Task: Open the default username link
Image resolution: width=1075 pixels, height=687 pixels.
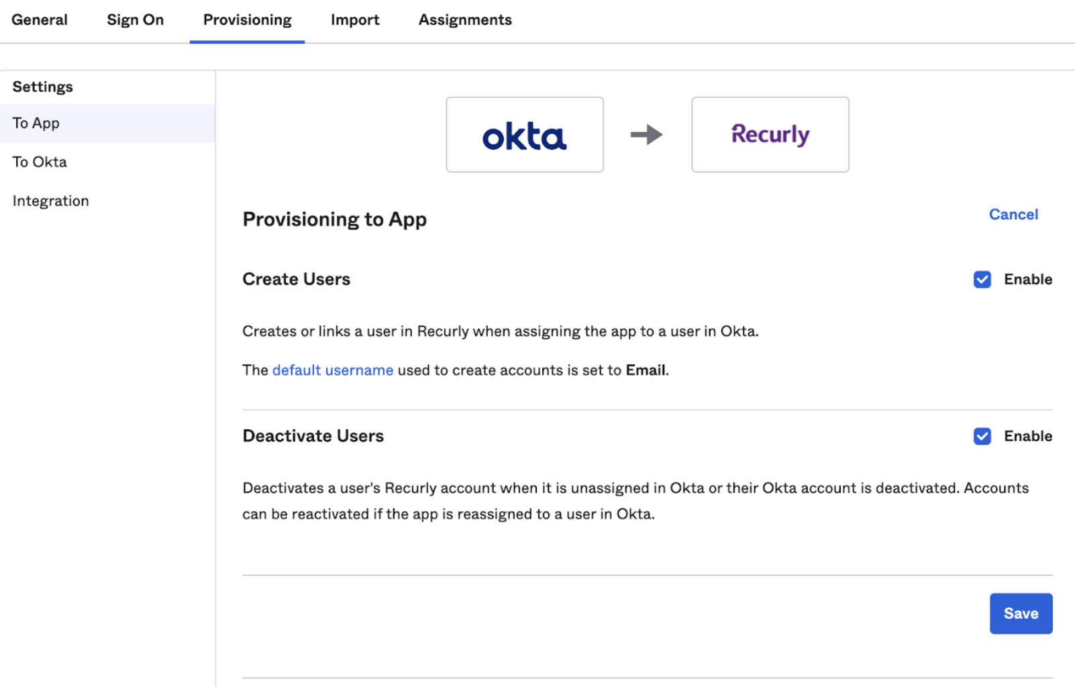Action: [333, 370]
